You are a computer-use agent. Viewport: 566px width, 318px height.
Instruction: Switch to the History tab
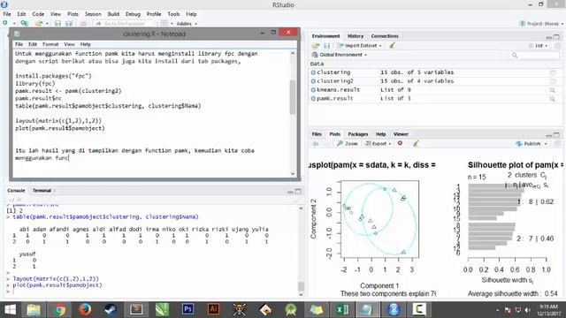[x=356, y=36]
